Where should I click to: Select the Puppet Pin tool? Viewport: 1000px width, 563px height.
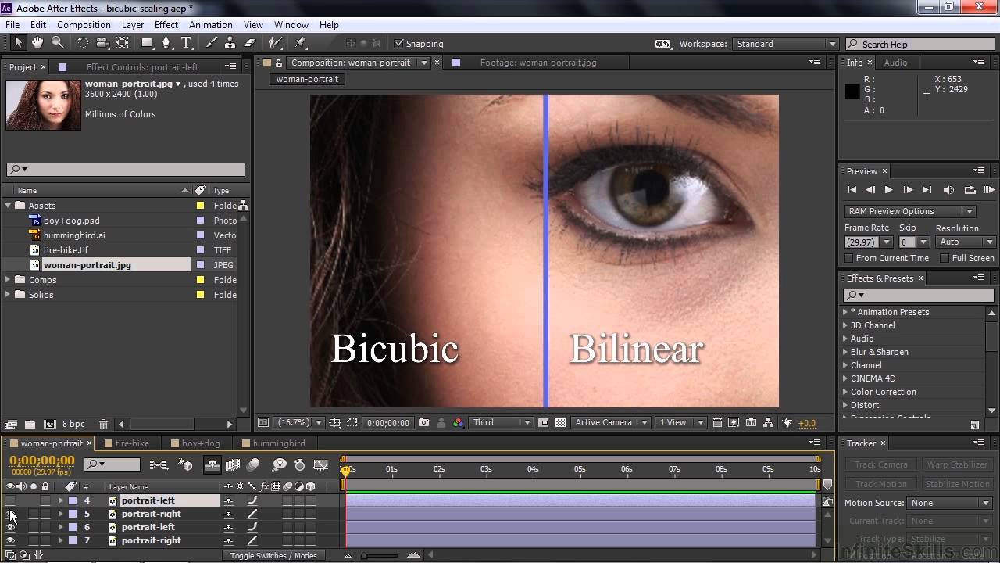click(x=301, y=43)
